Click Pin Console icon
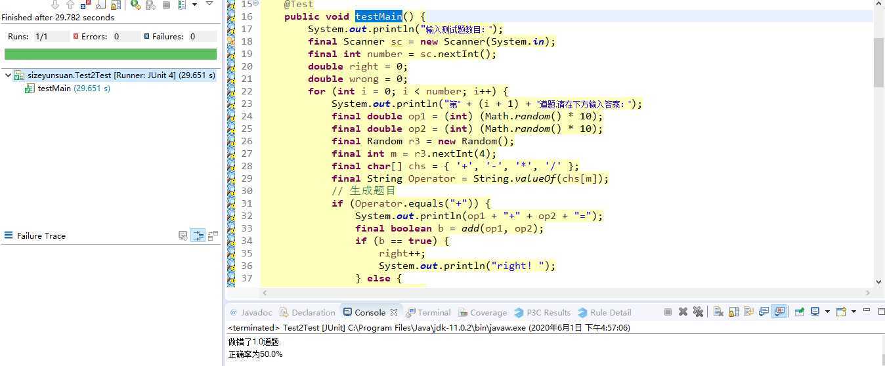 pos(799,312)
